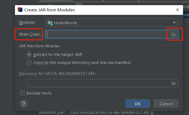Click the 'JAR files from libraries' heading

click(x=39, y=46)
